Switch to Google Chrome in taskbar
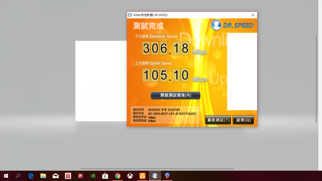 [x=118, y=176]
